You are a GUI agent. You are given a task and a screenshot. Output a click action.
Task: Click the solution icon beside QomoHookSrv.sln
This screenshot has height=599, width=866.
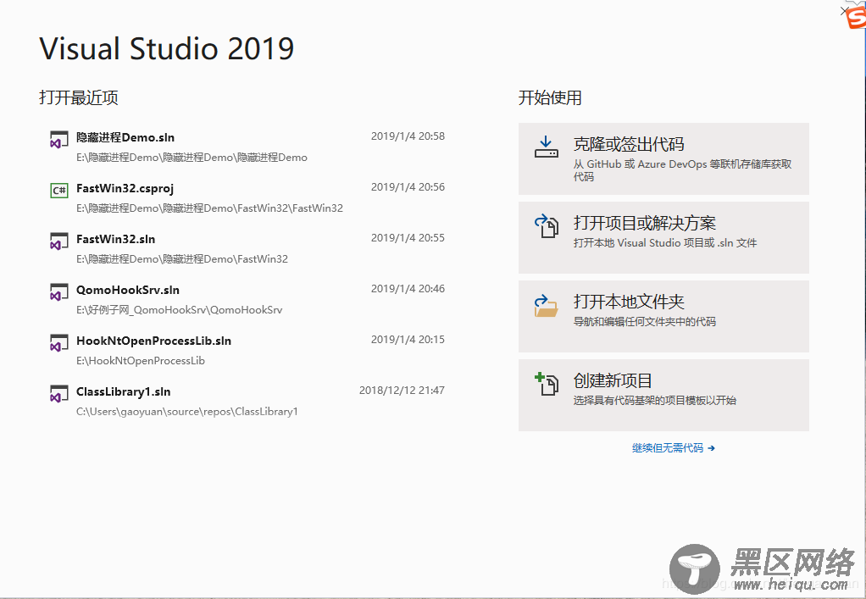[59, 292]
